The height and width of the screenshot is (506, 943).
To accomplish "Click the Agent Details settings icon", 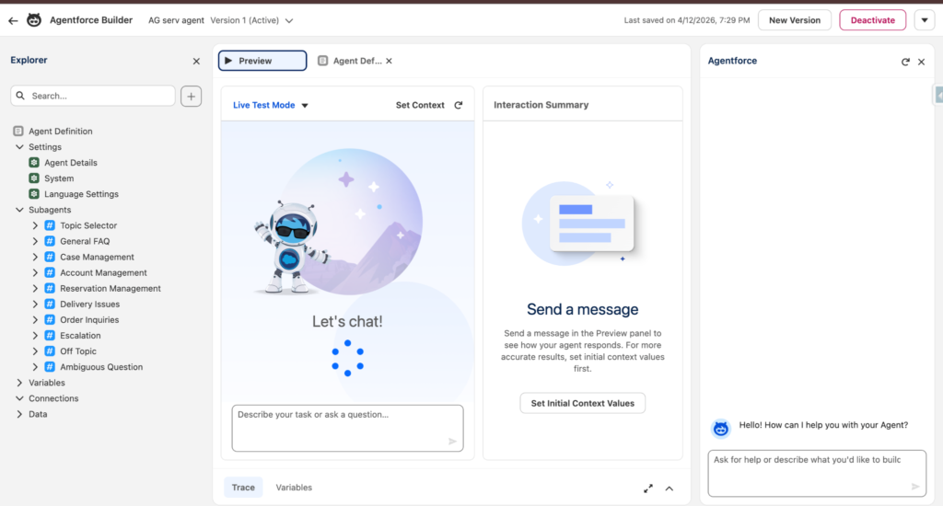I will (x=34, y=163).
